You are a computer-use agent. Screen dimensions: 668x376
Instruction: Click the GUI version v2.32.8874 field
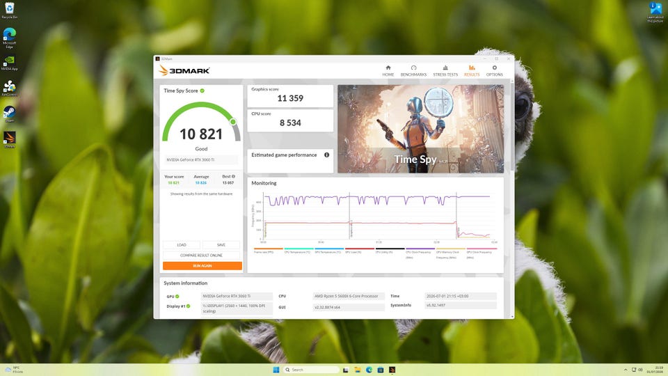(x=348, y=307)
